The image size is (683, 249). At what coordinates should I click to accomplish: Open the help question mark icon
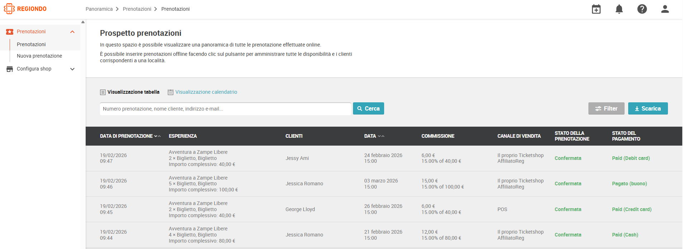coord(642,9)
